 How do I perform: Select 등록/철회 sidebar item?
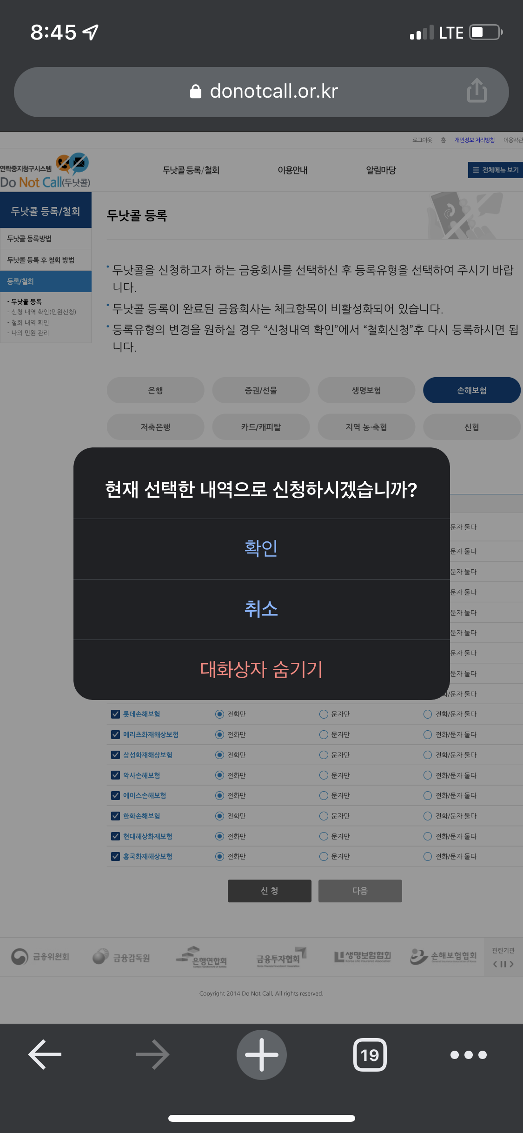[46, 281]
